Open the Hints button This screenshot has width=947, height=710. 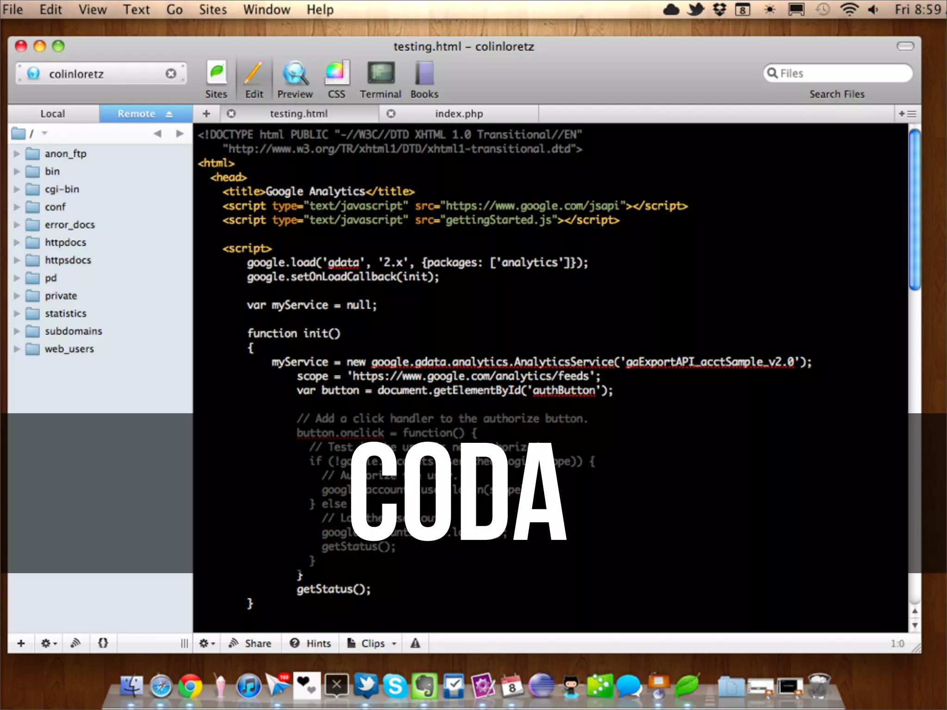tap(310, 643)
